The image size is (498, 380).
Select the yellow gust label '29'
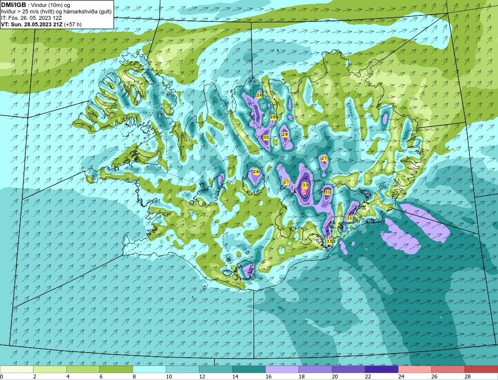coord(285,134)
